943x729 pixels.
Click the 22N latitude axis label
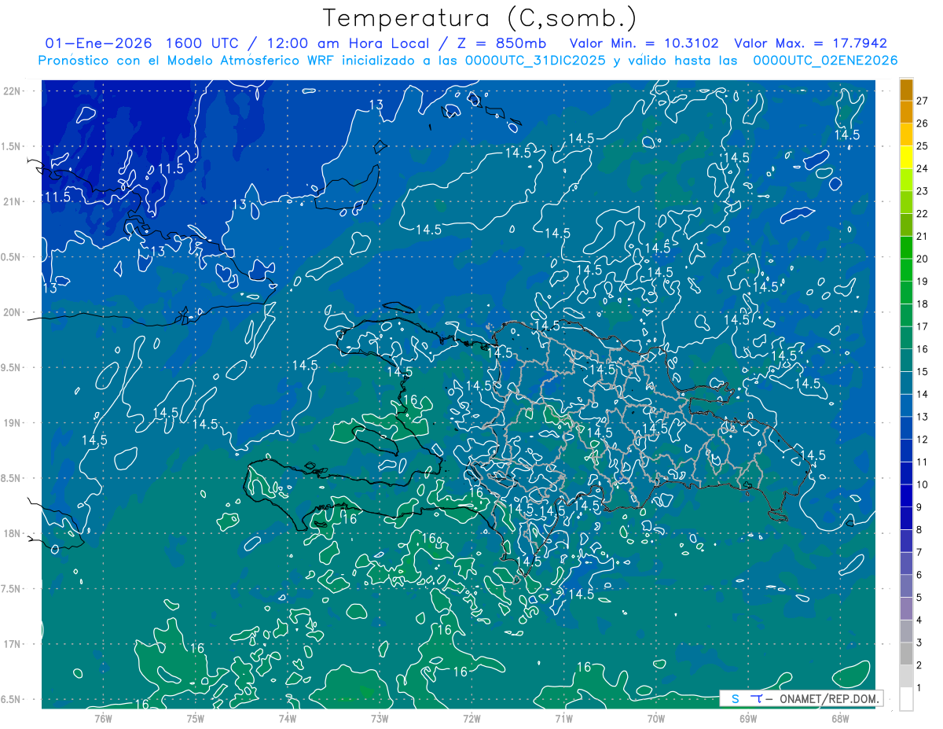[x=11, y=91]
